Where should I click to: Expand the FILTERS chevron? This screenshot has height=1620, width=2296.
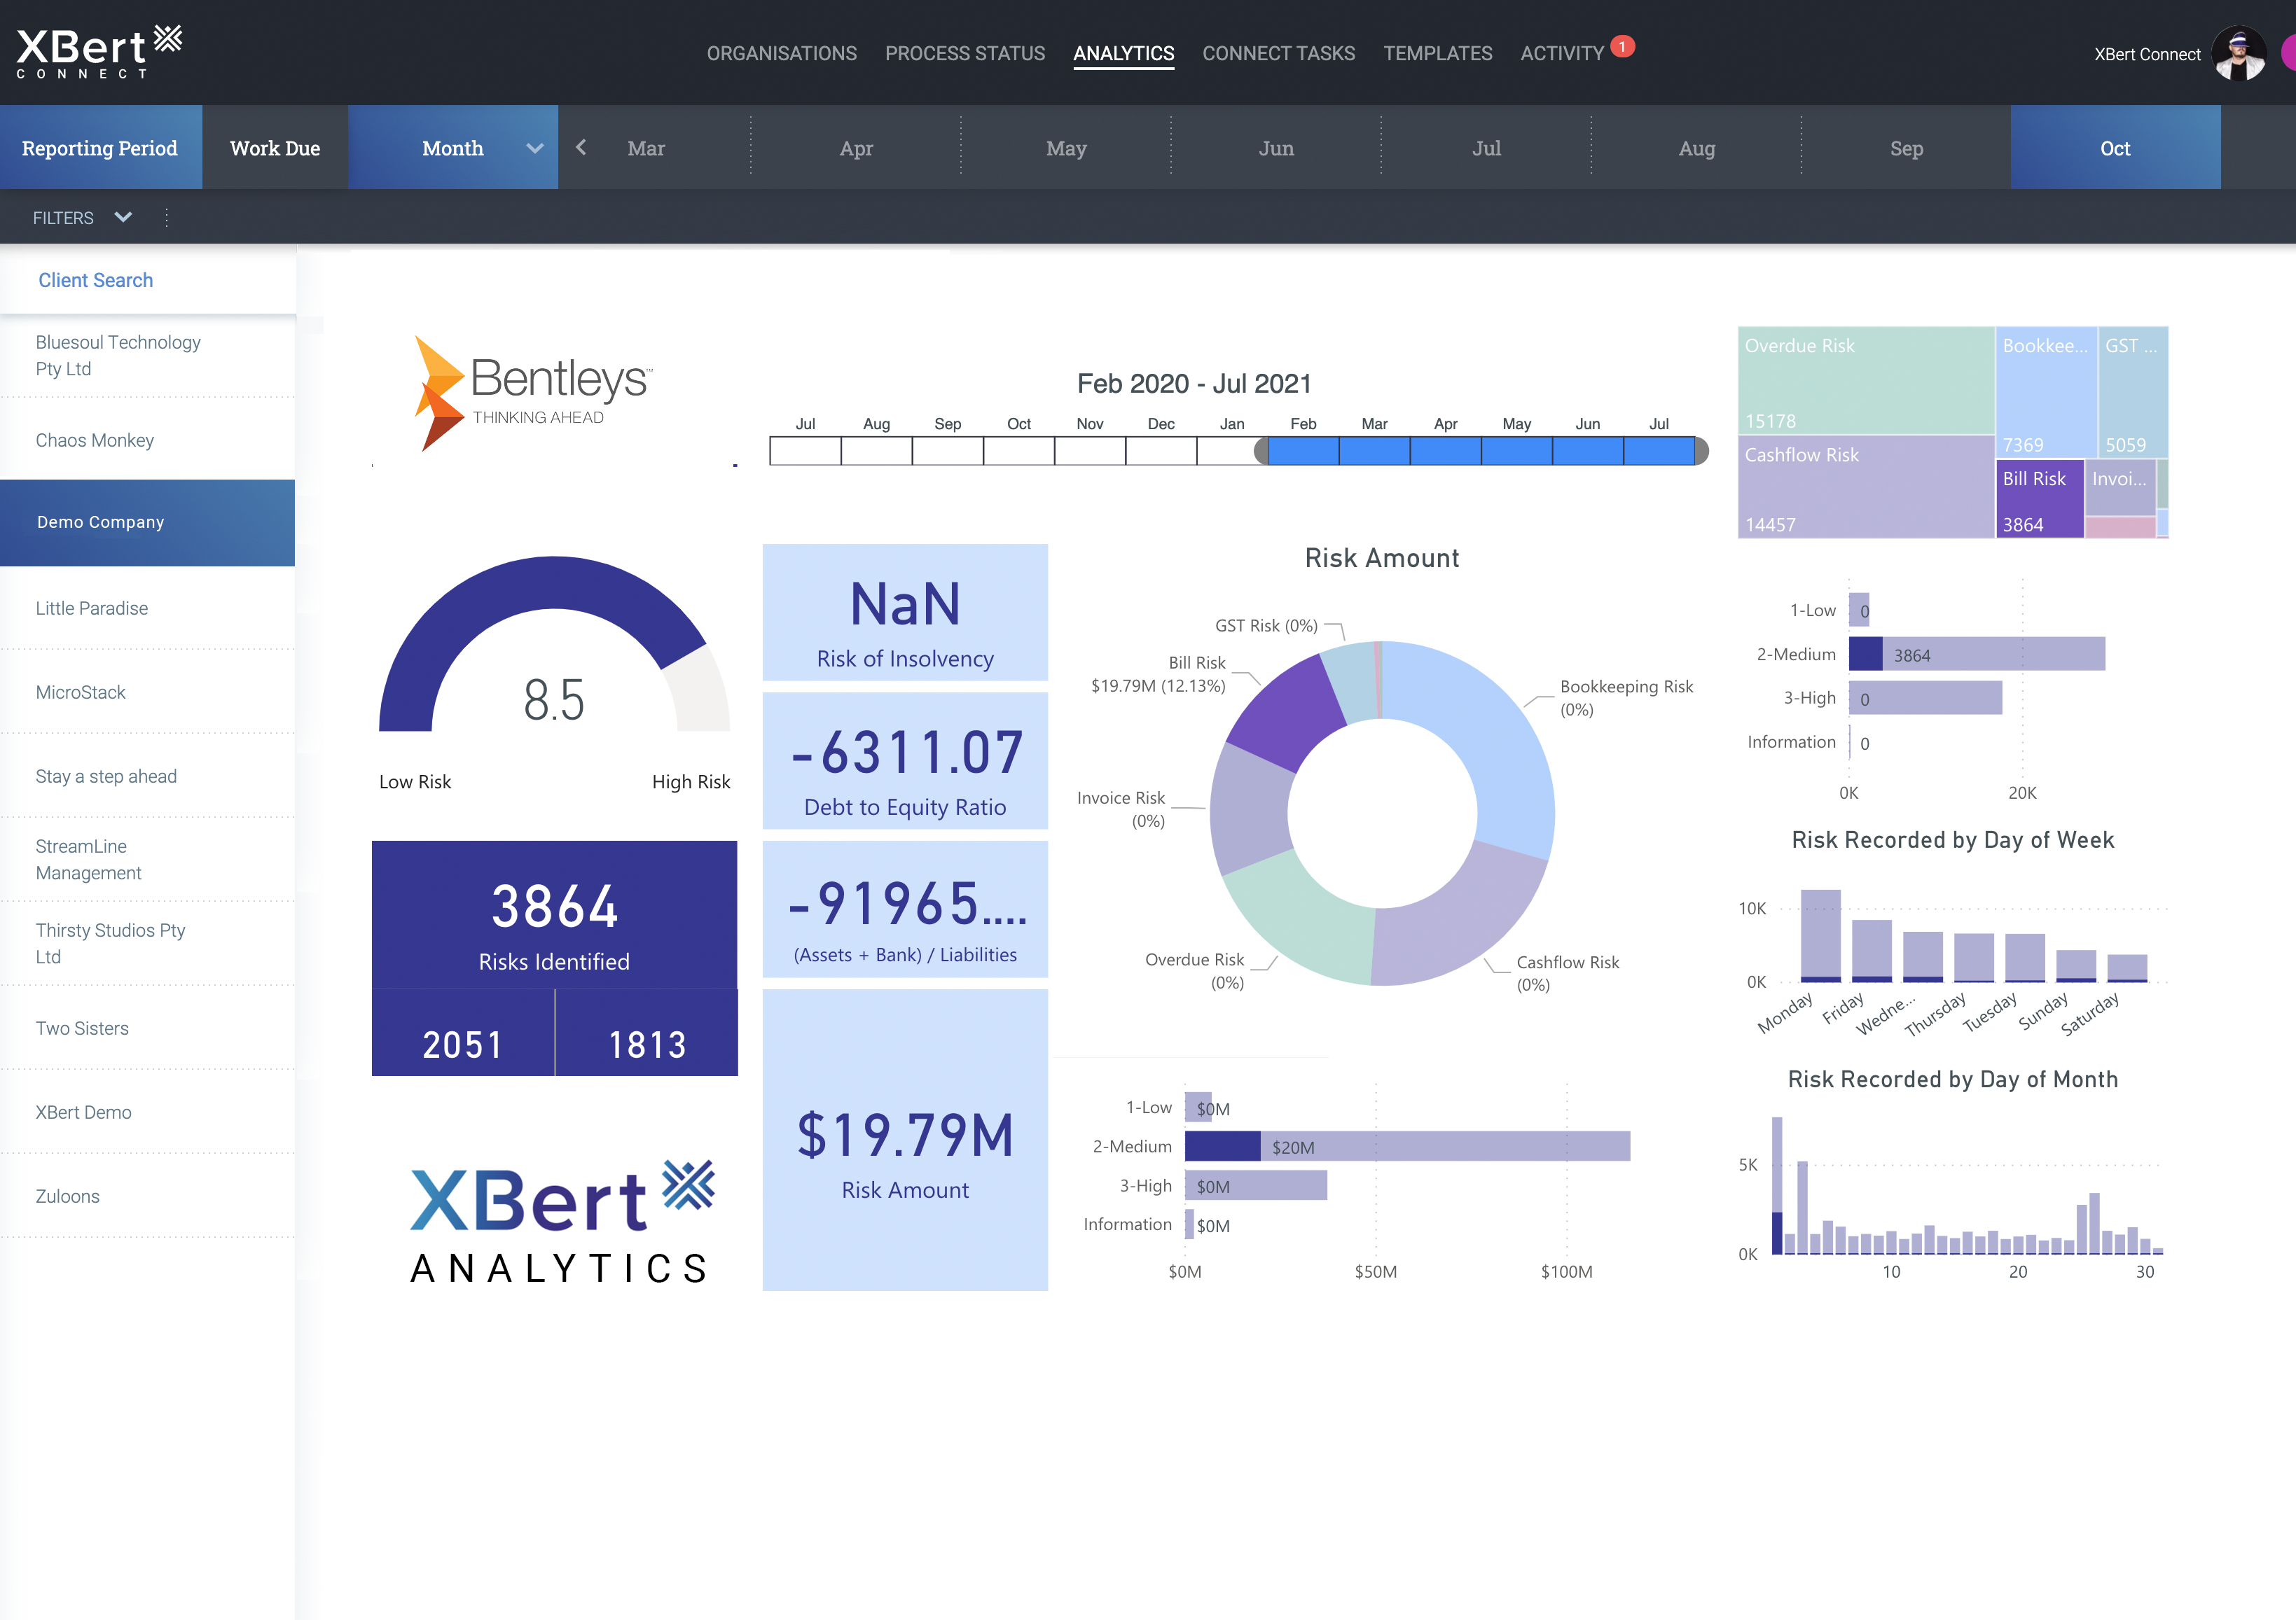tap(123, 218)
